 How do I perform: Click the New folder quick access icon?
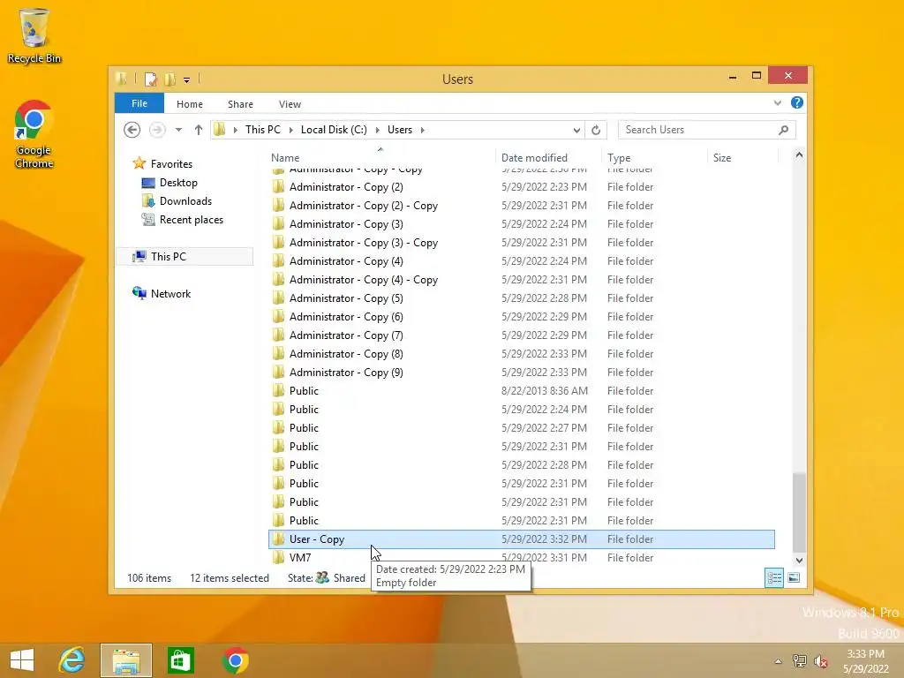(170, 79)
